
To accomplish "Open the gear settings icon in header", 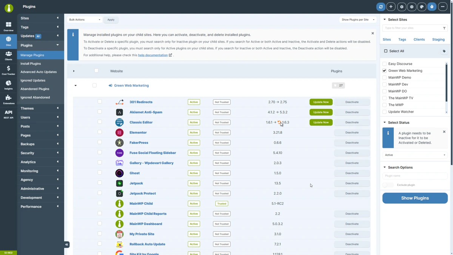I will (x=402, y=7).
